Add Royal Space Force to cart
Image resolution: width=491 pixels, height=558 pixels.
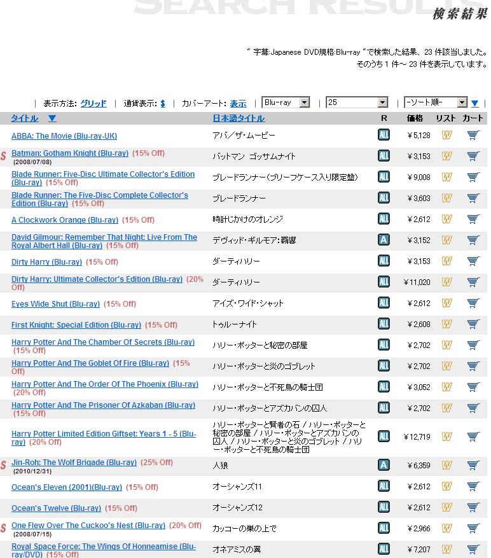pos(473,550)
